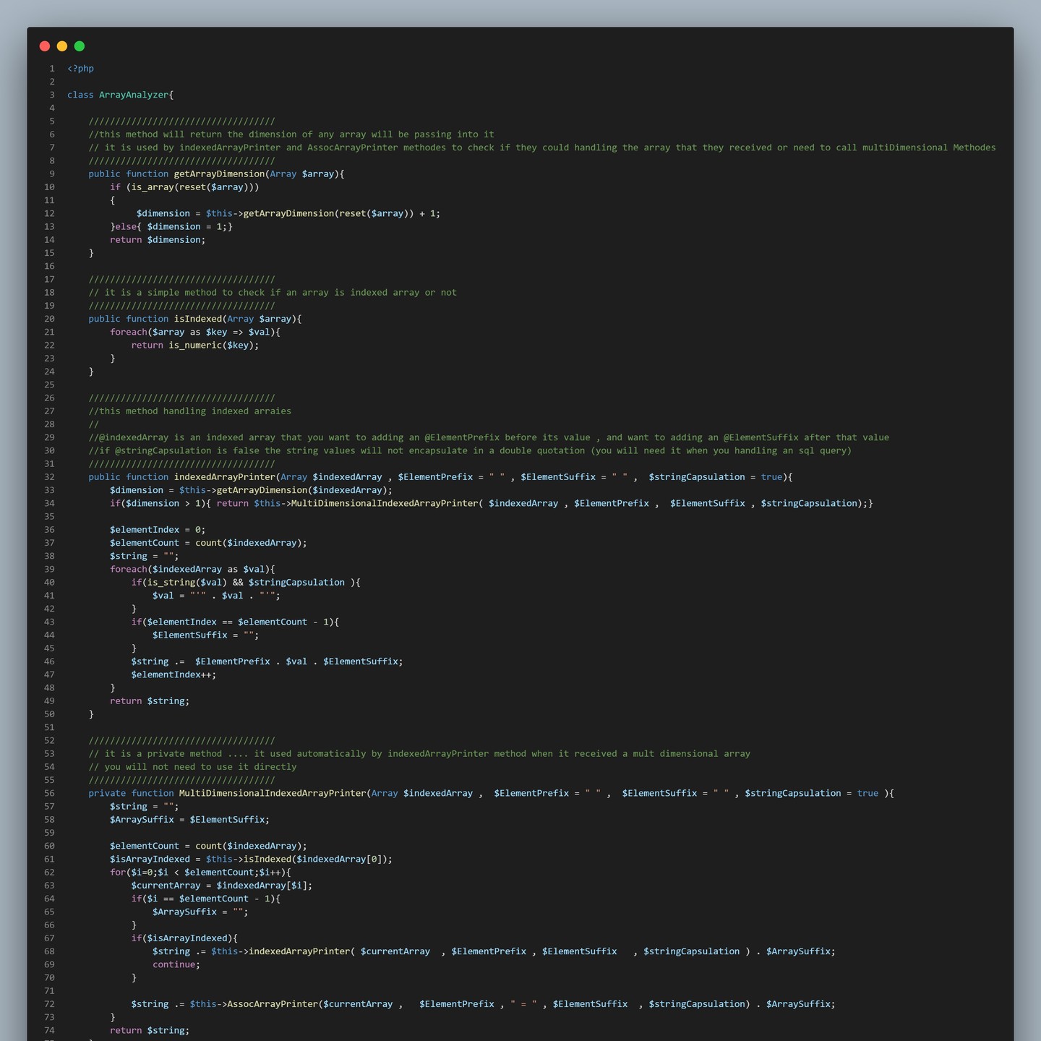1041x1041 pixels.
Task: Click the 'private' keyword on line 56
Action: coord(107,793)
